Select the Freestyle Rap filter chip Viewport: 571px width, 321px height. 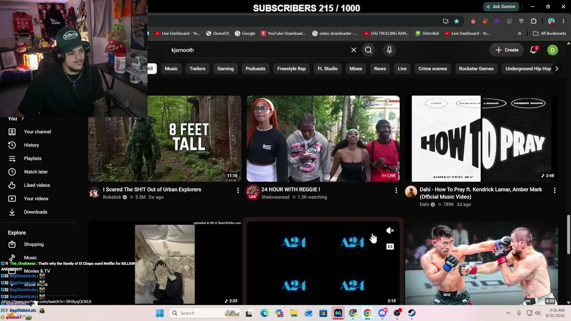[x=292, y=69]
